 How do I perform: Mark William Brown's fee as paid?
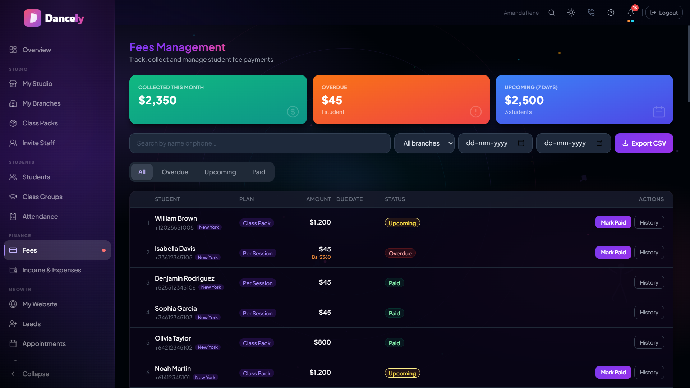[613, 222]
